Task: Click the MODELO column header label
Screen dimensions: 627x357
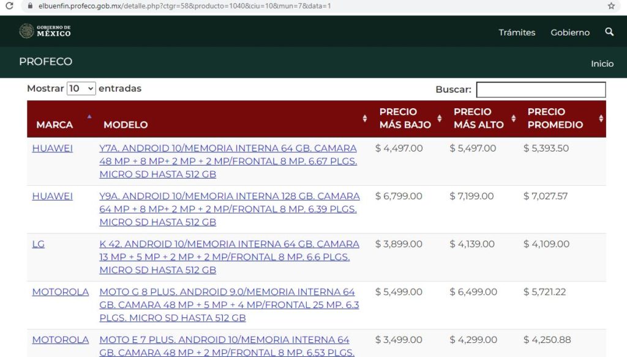Action: (126, 125)
